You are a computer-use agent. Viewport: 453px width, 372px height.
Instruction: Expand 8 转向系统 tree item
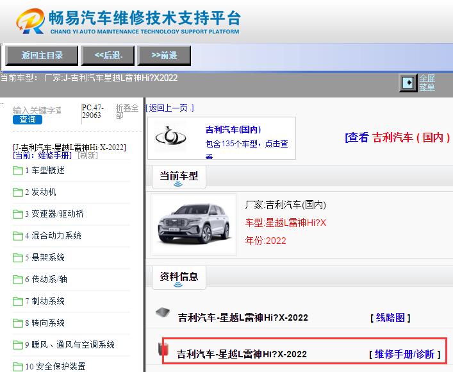45,323
